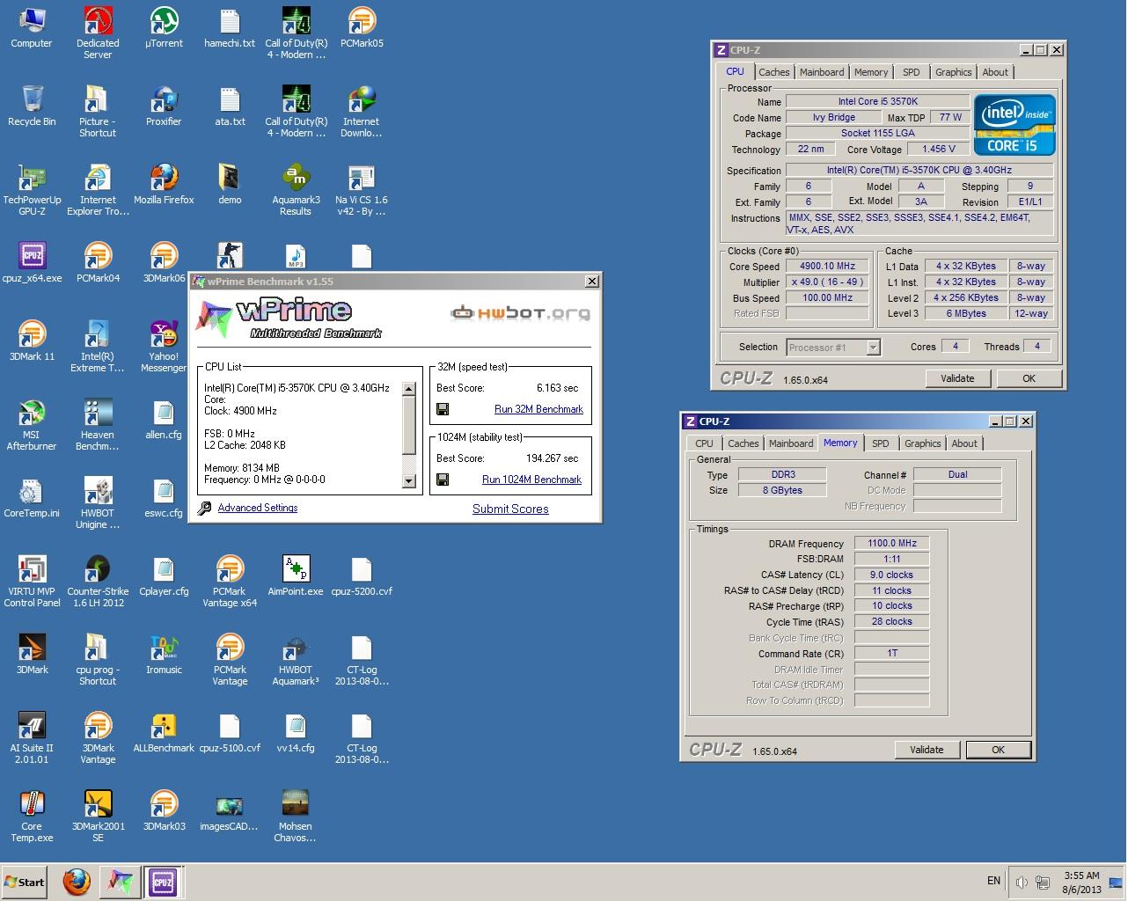Launch PCMark Vantage x64 icon
Image resolution: width=1128 pixels, height=901 pixels.
(230, 581)
